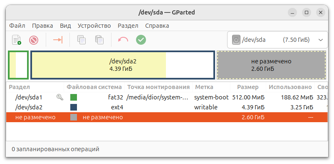Click the green fat32 color swatch
Image resolution: width=334 pixels, height=164 pixels.
tap(74, 97)
